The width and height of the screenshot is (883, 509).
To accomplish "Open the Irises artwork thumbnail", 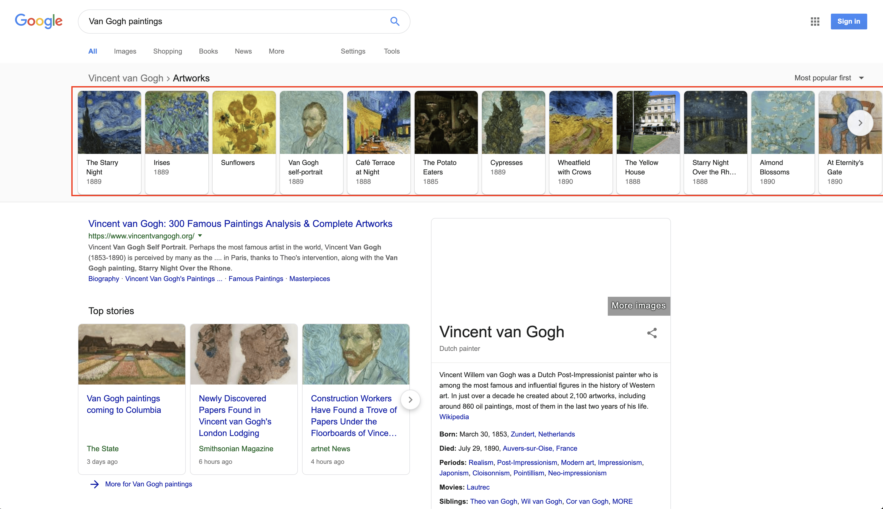I will [177, 122].
